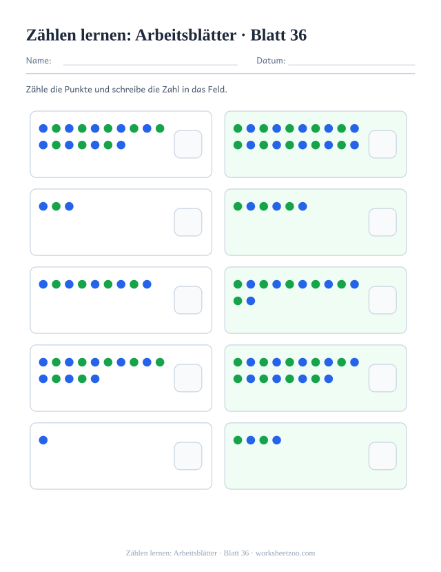Click last blue dot in the four-dot card

pyautogui.click(x=277, y=440)
